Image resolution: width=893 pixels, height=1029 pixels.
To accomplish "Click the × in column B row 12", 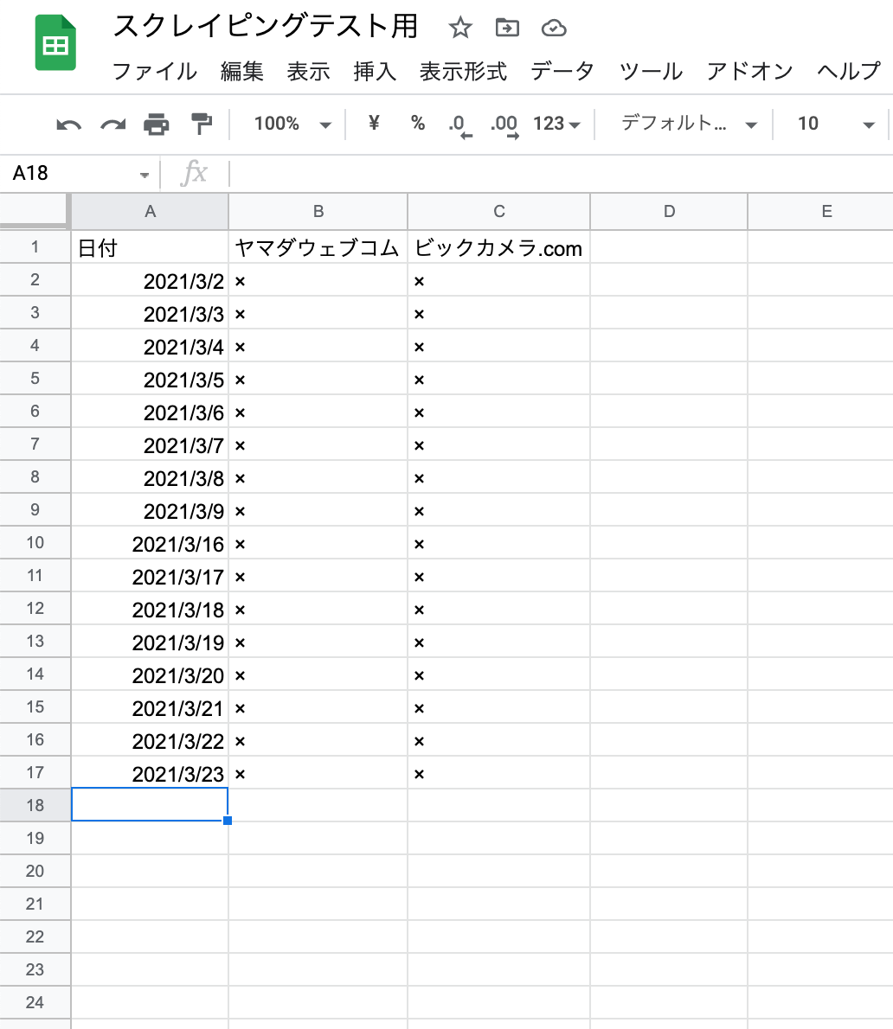I will click(241, 610).
